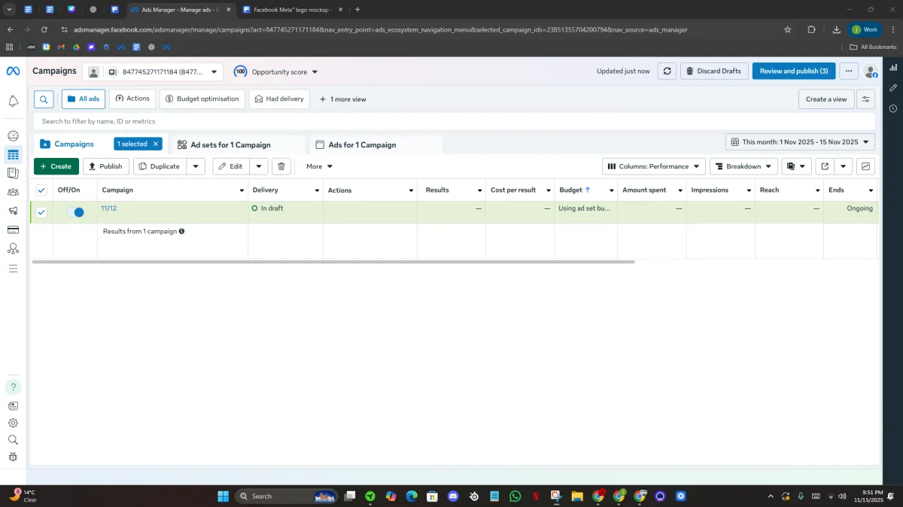Image resolution: width=903 pixels, height=507 pixels.
Task: Toggle the header select-all checkbox
Action: (x=41, y=190)
